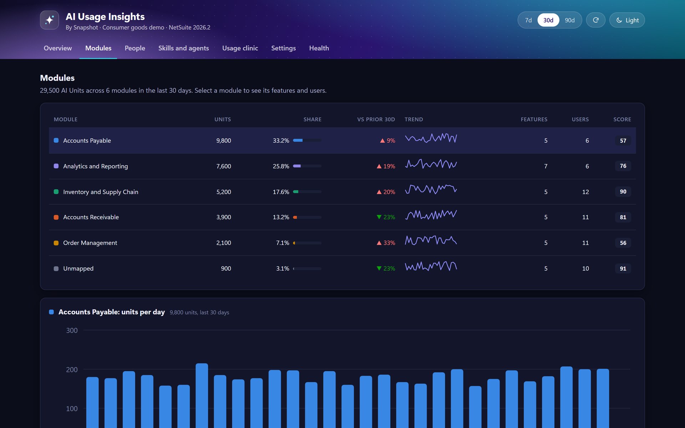Viewport: 685px width, 428px height.
Task: Click the AI Usage Insights sparkle logo
Action: tap(49, 20)
